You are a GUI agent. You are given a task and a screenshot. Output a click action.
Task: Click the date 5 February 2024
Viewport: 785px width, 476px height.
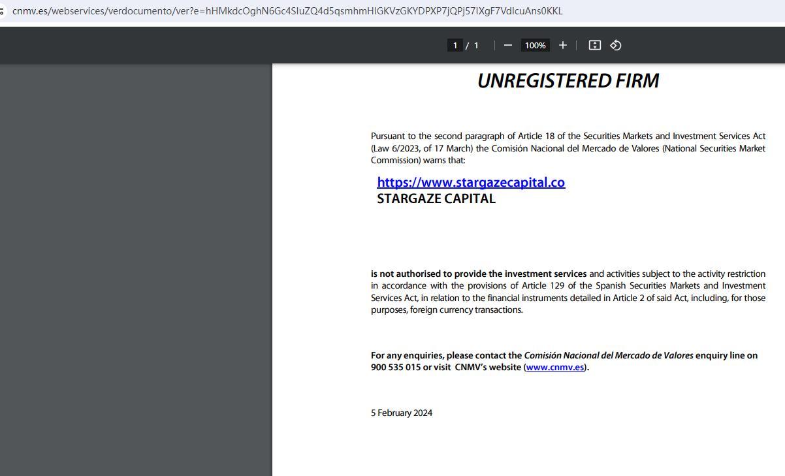pyautogui.click(x=402, y=413)
